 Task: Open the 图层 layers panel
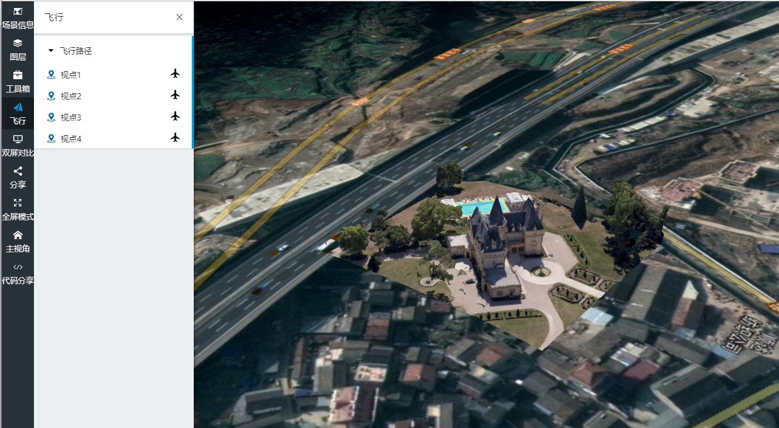(x=17, y=49)
